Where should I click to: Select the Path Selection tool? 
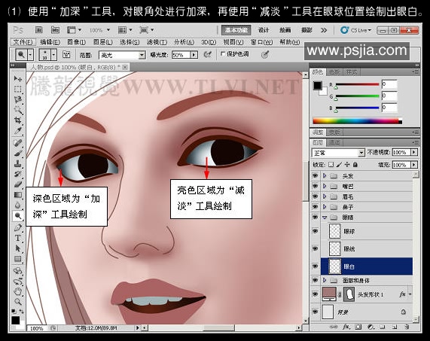18,248
